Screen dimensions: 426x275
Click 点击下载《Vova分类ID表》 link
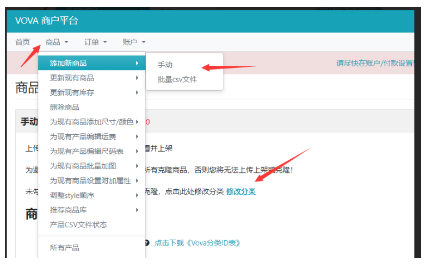197,243
